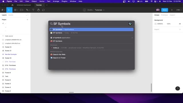Click the Spotlight magnifying glass icon
The image size is (183, 103).
(51, 24)
